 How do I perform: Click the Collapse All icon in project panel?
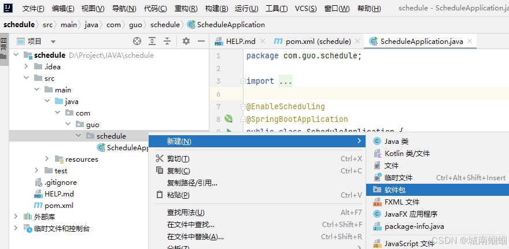(167, 41)
